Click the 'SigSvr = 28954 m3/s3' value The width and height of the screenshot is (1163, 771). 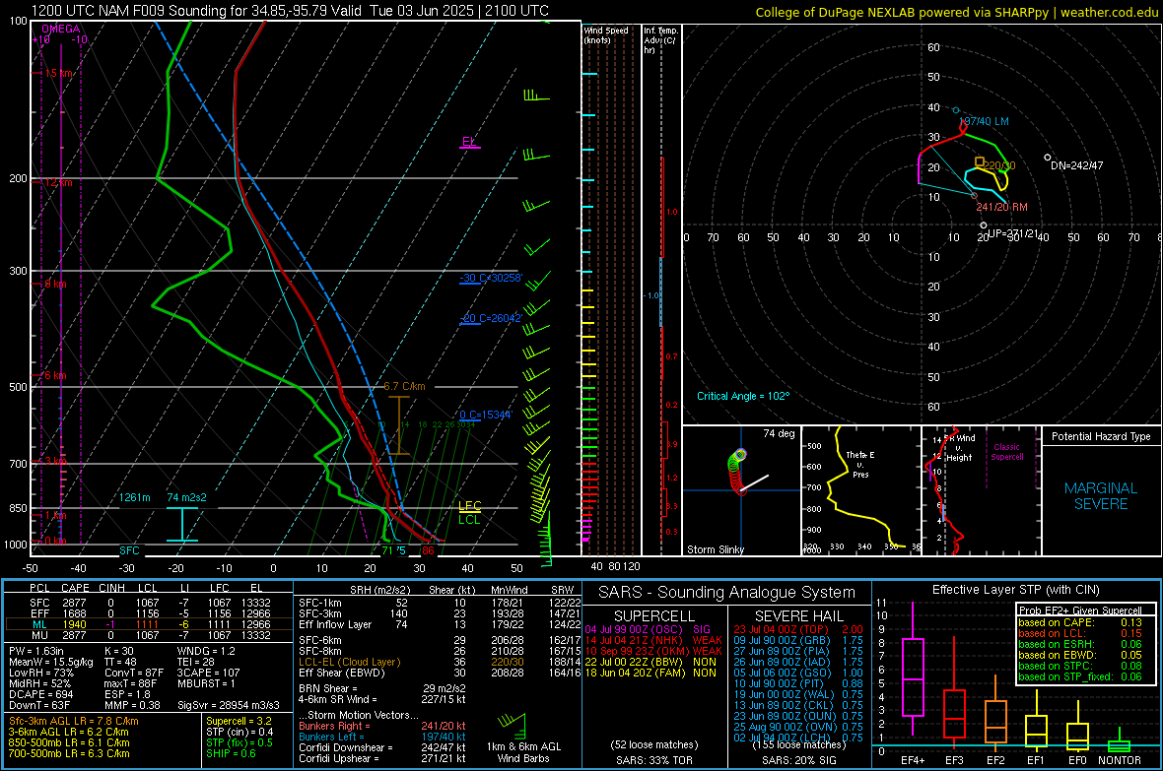click(x=229, y=705)
